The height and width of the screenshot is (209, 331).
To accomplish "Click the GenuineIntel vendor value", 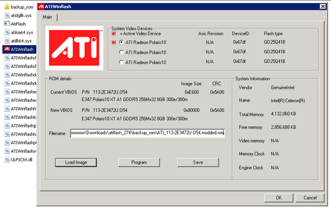I will click(x=282, y=87).
